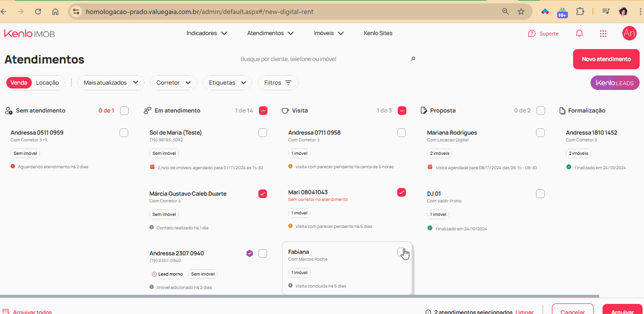The height and width of the screenshot is (314, 644).
Task: Open the Kenlo Sites menu item
Action: 378,33
